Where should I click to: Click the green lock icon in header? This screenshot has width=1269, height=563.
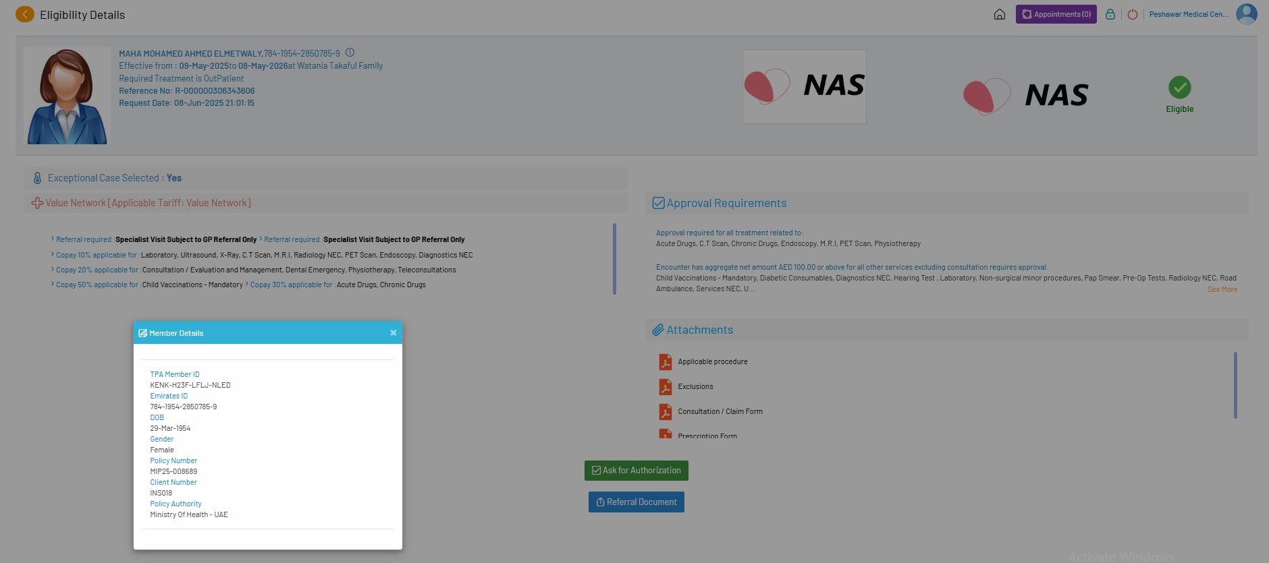coord(1110,14)
